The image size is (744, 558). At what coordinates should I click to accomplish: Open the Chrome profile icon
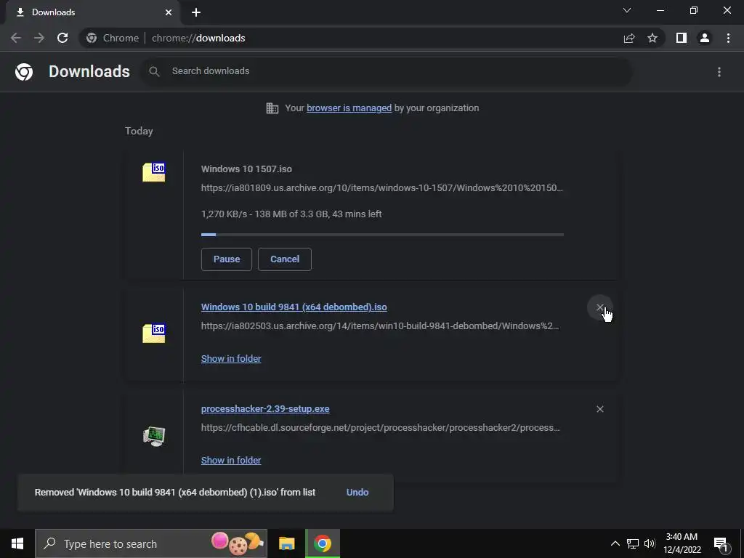coord(705,38)
